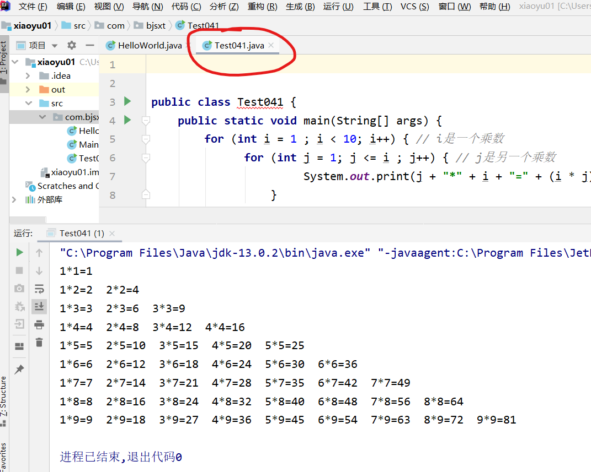Viewport: 591px width, 472px height.
Task: Click src in the breadcrumb bar
Action: pyautogui.click(x=74, y=25)
